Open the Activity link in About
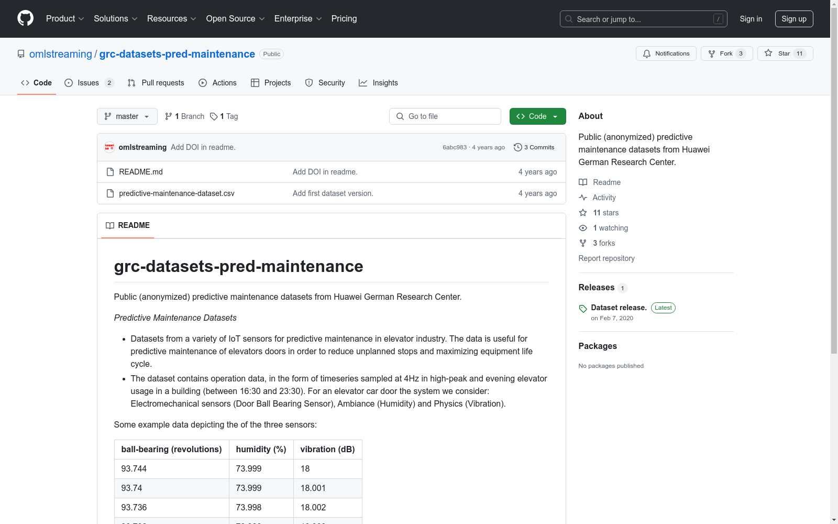Viewport: 838px width, 524px height. (598, 198)
